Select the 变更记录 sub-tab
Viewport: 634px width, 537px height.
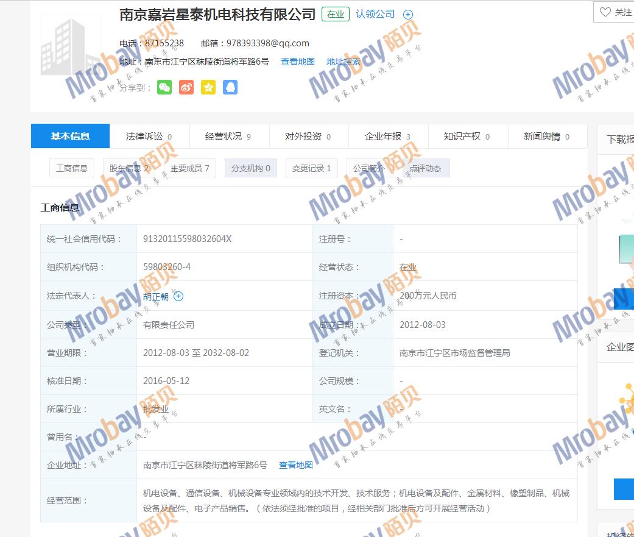coord(311,168)
